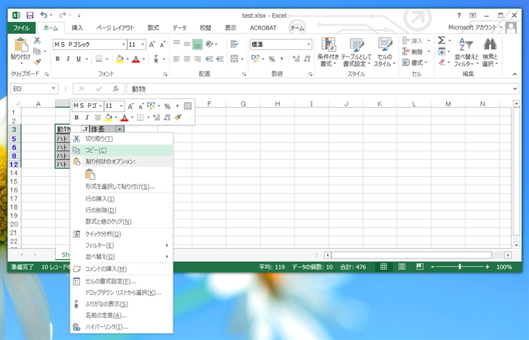Open the 挿入 ribbon tab
This screenshot has height=340, width=529.
point(77,28)
